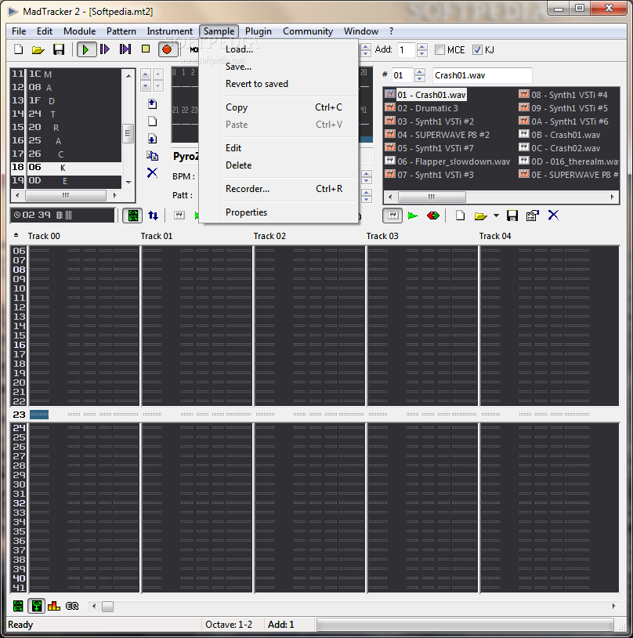This screenshot has width=633, height=638.
Task: Click the insert position above icon
Action: pos(152,104)
